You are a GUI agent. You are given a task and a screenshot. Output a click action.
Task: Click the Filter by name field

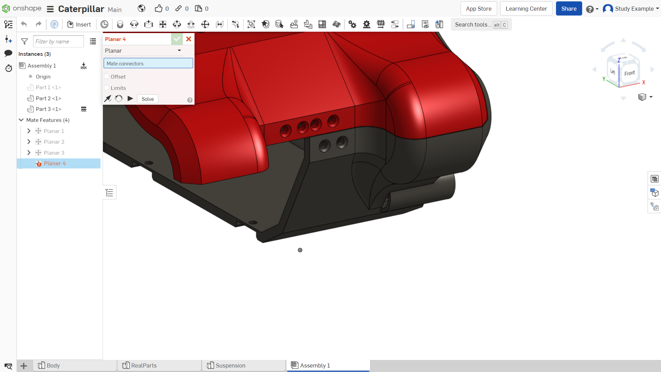pyautogui.click(x=59, y=41)
